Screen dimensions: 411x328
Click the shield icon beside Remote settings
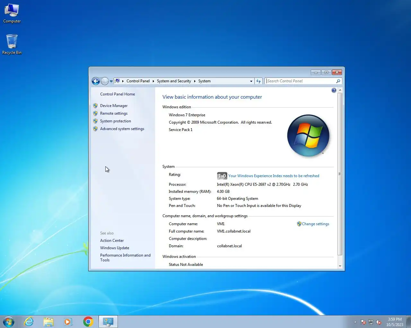coord(95,113)
